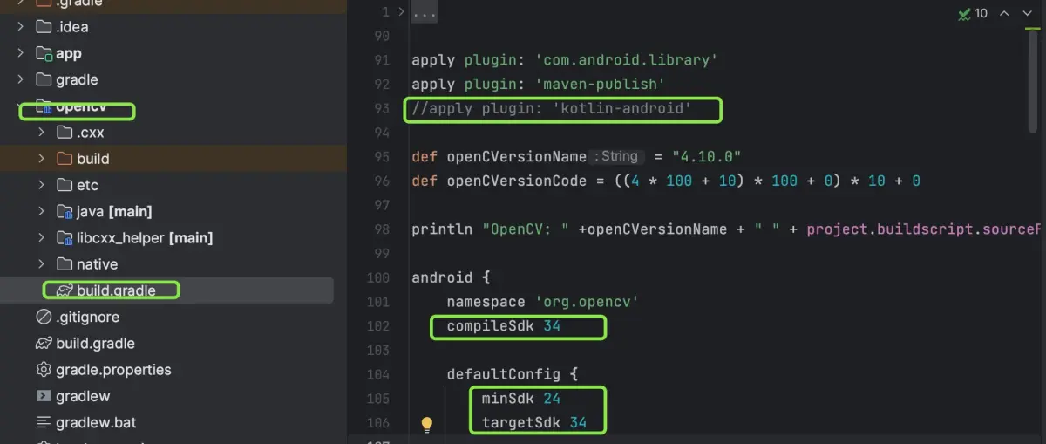Viewport: 1046px width, 444px height.
Task: Click 'com.android.library' plugin string
Action: coord(627,60)
